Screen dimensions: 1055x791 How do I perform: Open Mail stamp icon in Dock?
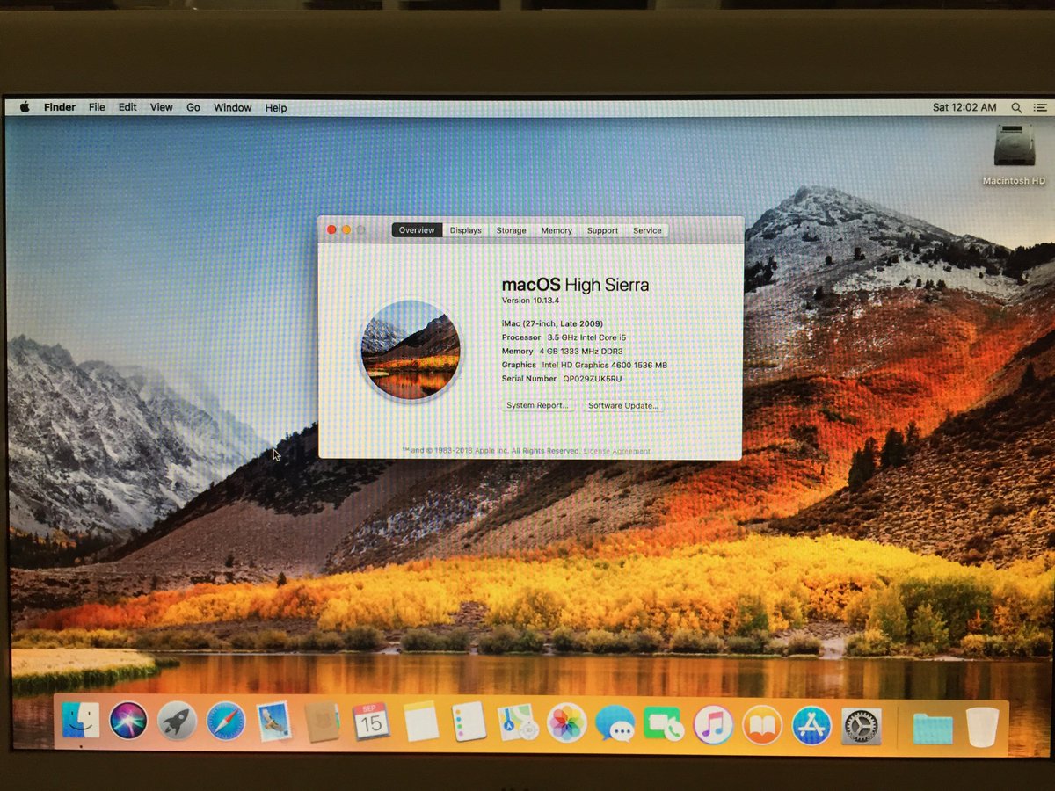[x=274, y=722]
